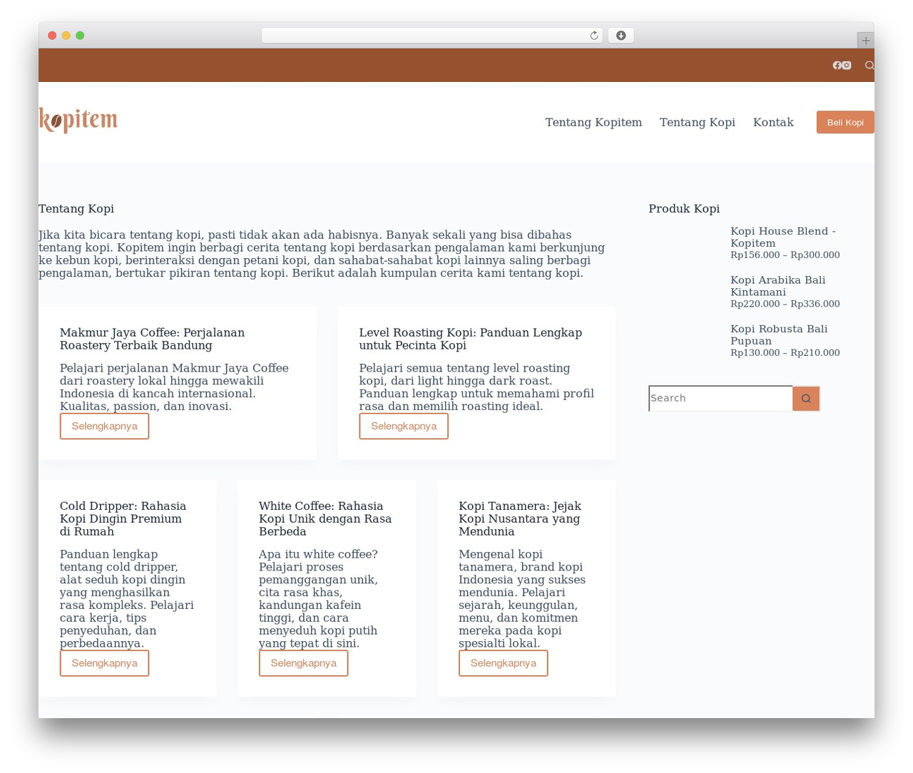Open the Level Roasting Kopi article title
Viewport: 913px width, 773px height.
471,339
